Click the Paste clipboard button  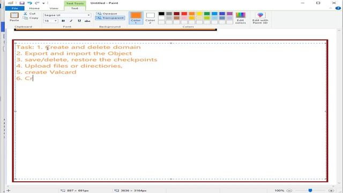(x=14, y=17)
